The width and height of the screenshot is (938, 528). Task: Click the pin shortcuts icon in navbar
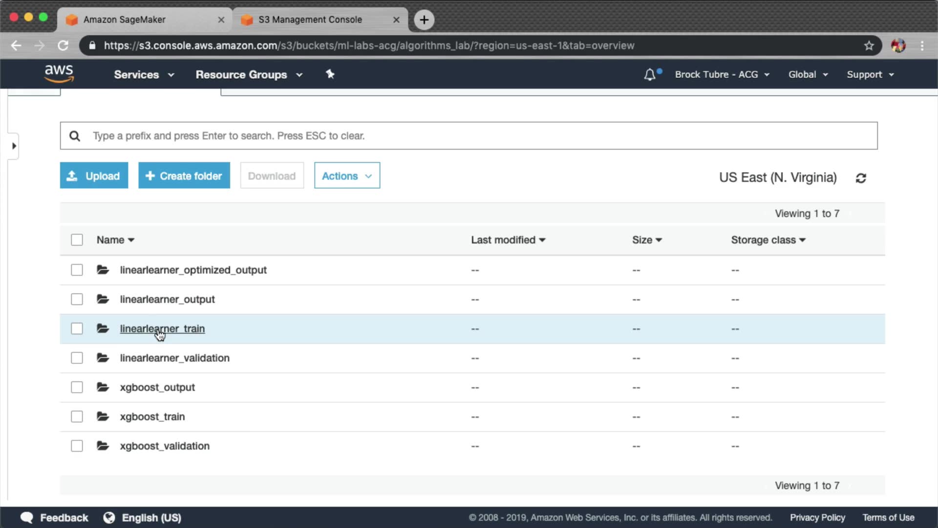(330, 74)
